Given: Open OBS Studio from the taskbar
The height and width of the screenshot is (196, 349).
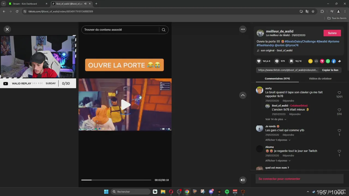Looking at the screenshot, I should [179, 192].
